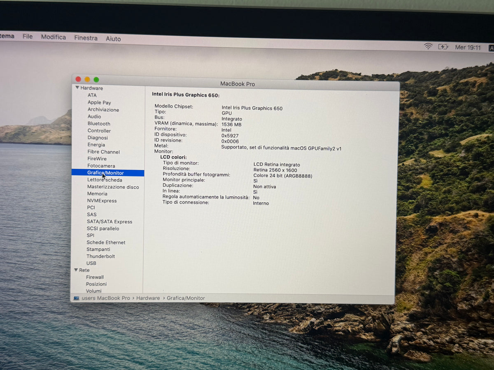The height and width of the screenshot is (370, 494).
Task: Open the Wi-Fi status menu icon
Action: pyautogui.click(x=428, y=46)
